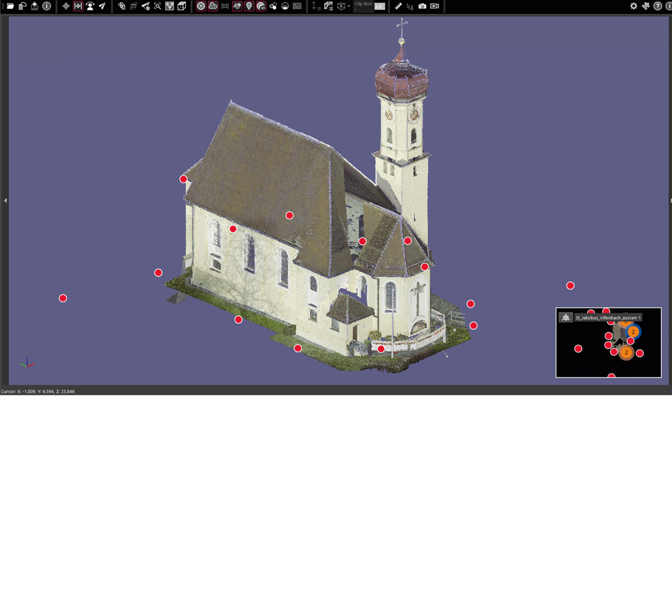
Task: Open the project info icon
Action: click(46, 6)
